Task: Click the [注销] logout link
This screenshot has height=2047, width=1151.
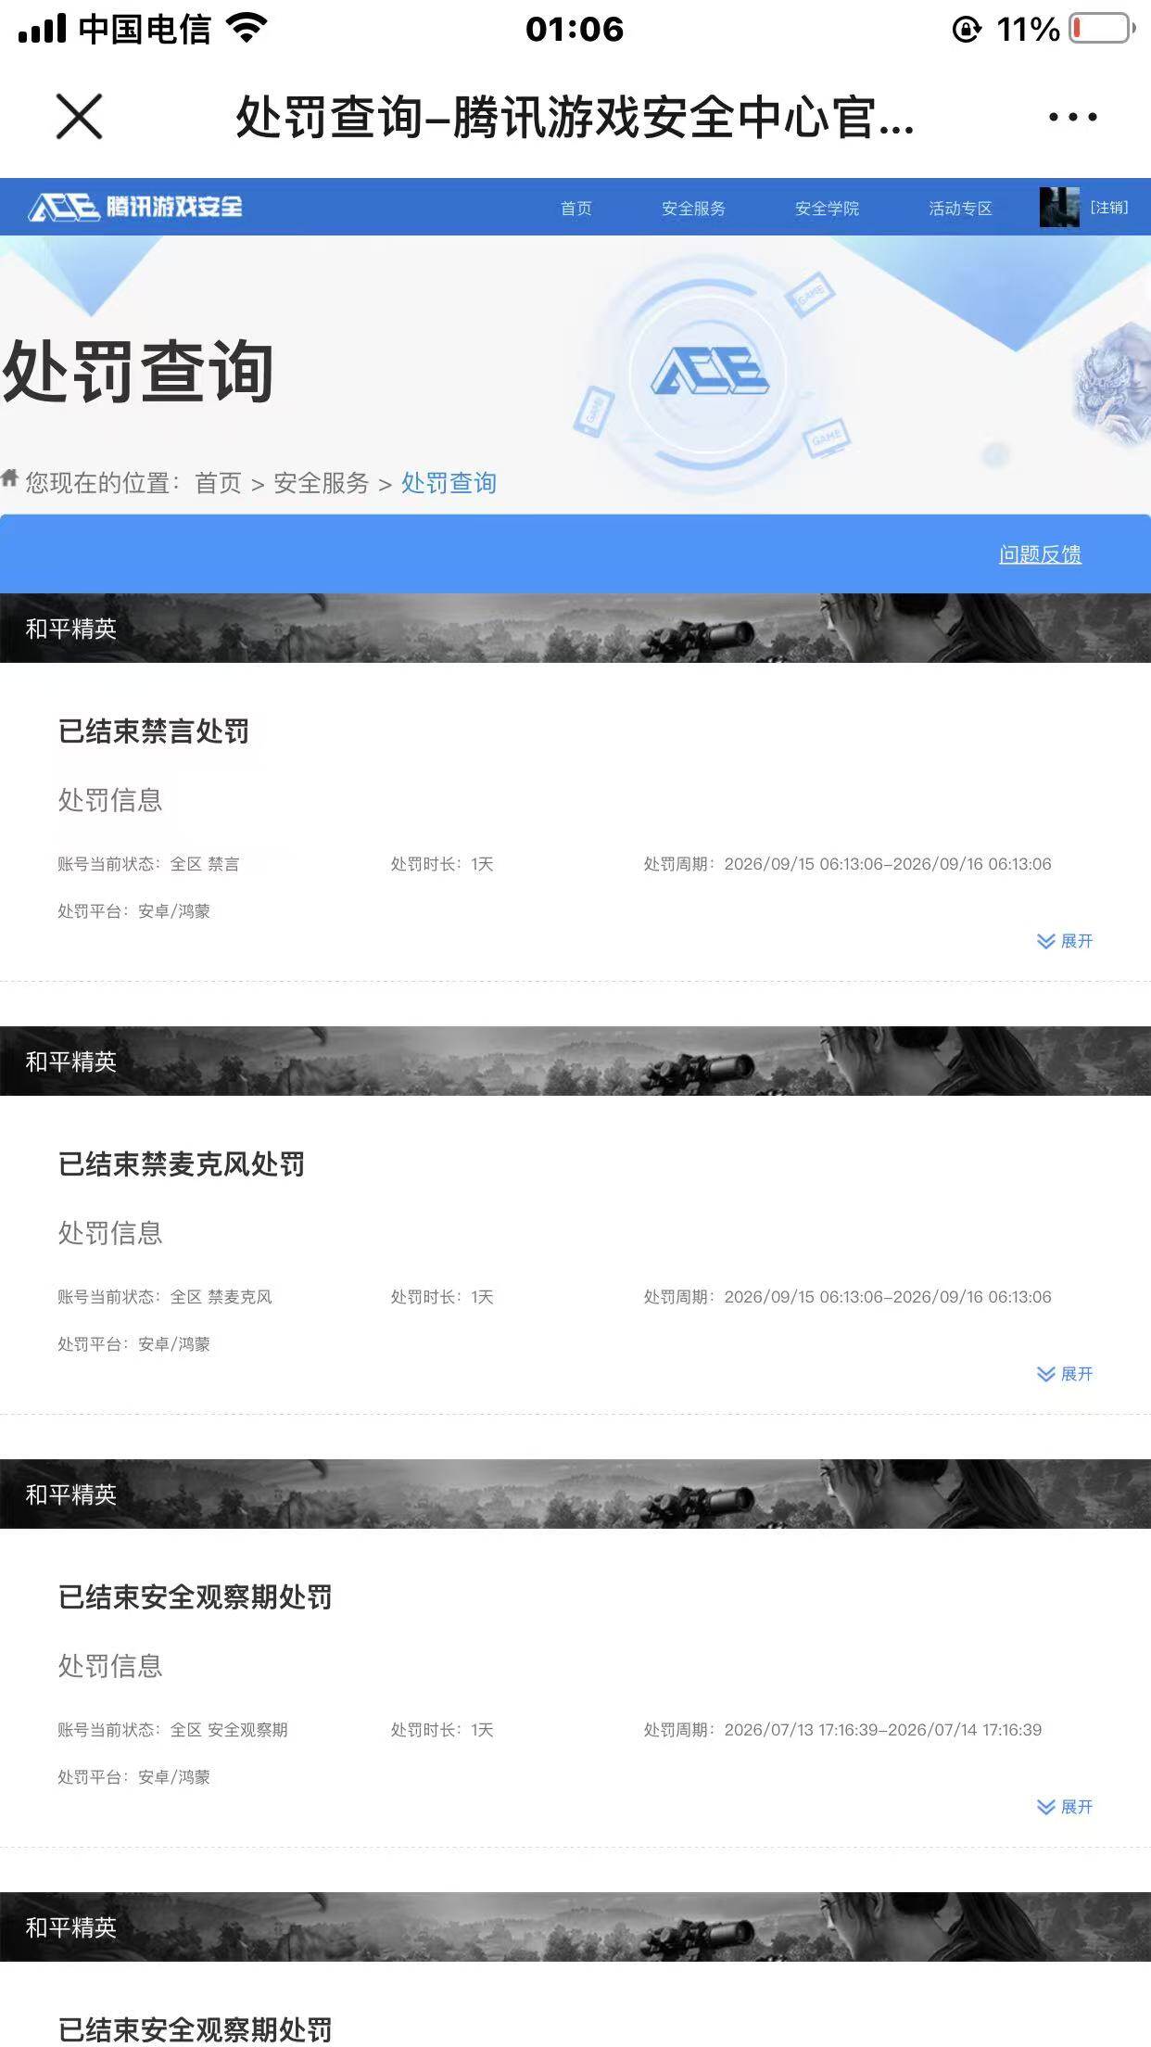Action: tap(1108, 207)
